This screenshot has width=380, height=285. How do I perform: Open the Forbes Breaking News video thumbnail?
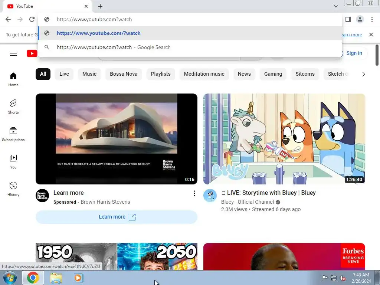[x=284, y=257]
